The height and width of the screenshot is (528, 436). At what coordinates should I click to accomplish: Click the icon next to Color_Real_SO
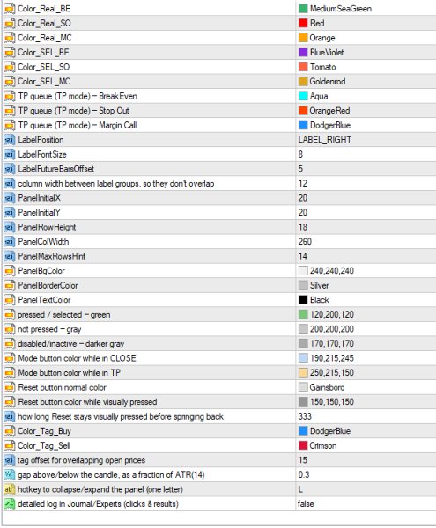click(10, 23)
